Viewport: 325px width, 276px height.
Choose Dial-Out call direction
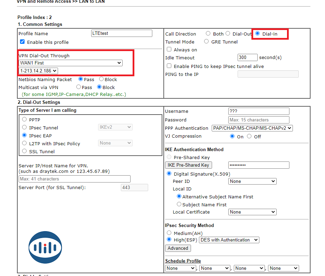click(228, 33)
